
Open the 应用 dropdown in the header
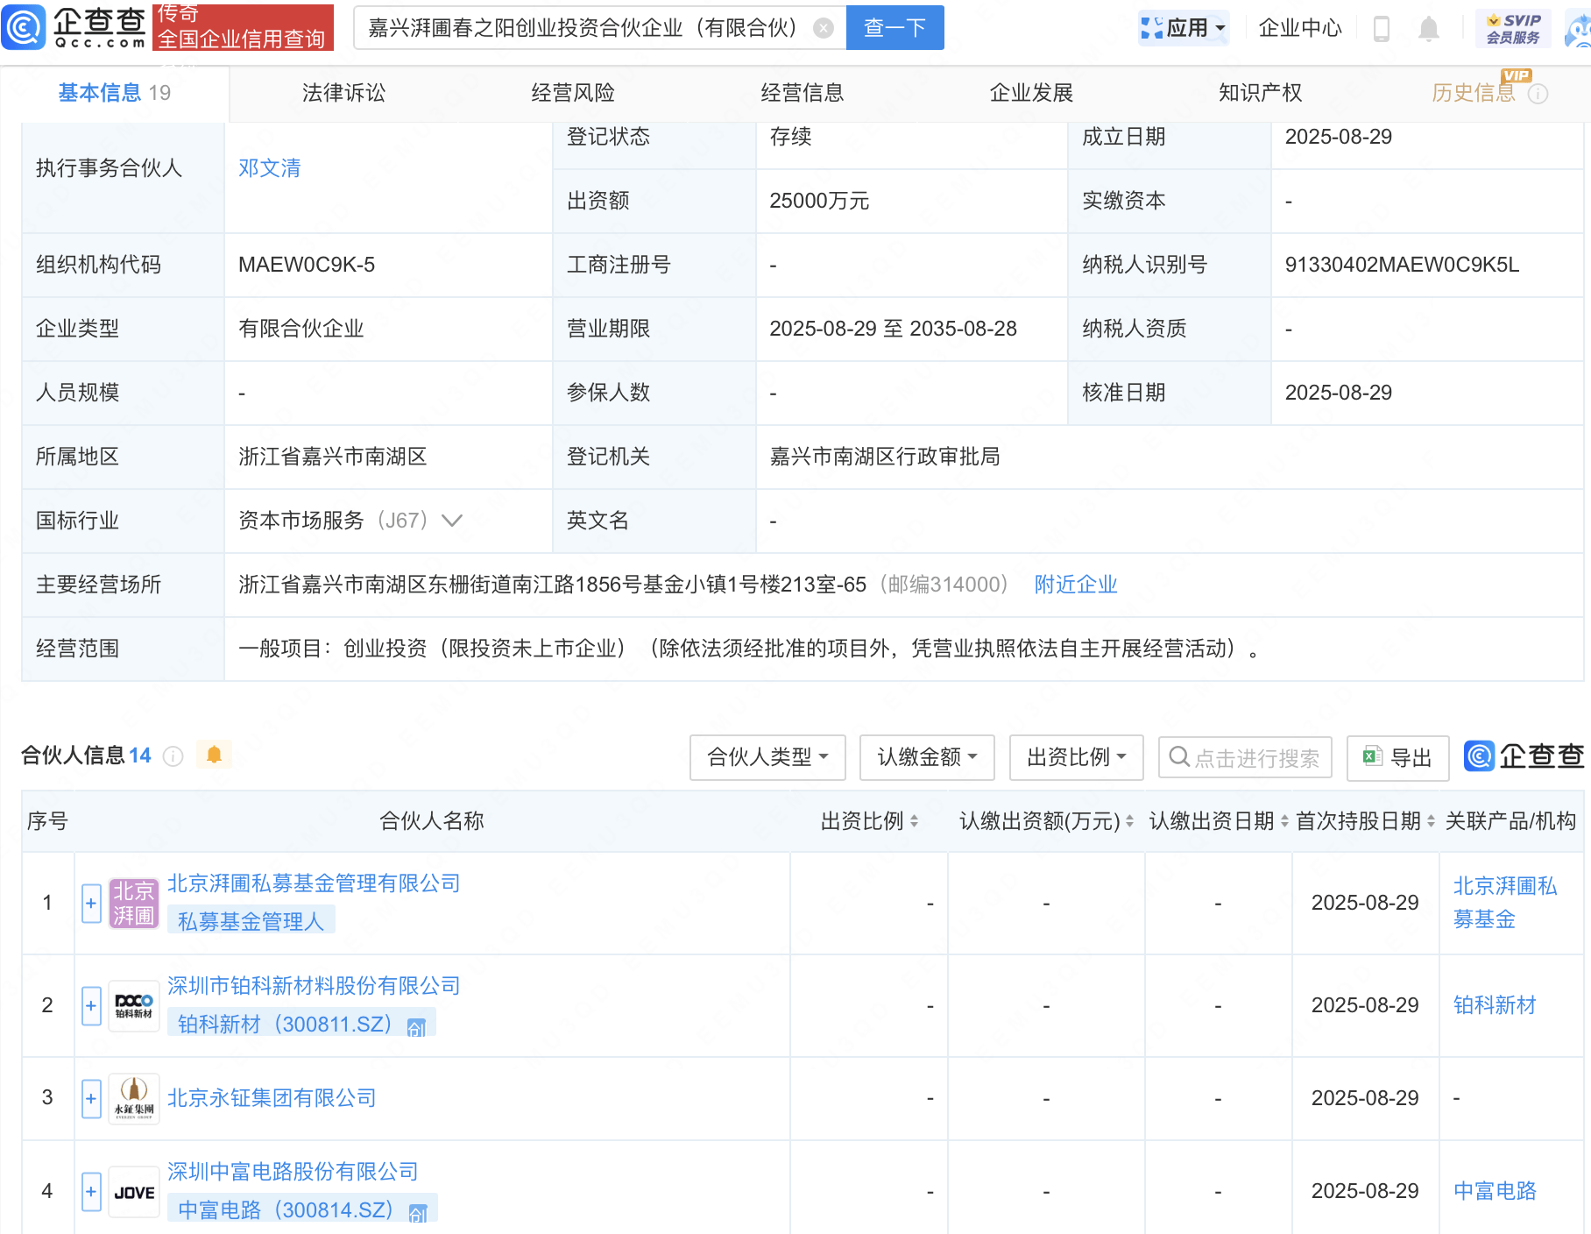click(x=1184, y=27)
